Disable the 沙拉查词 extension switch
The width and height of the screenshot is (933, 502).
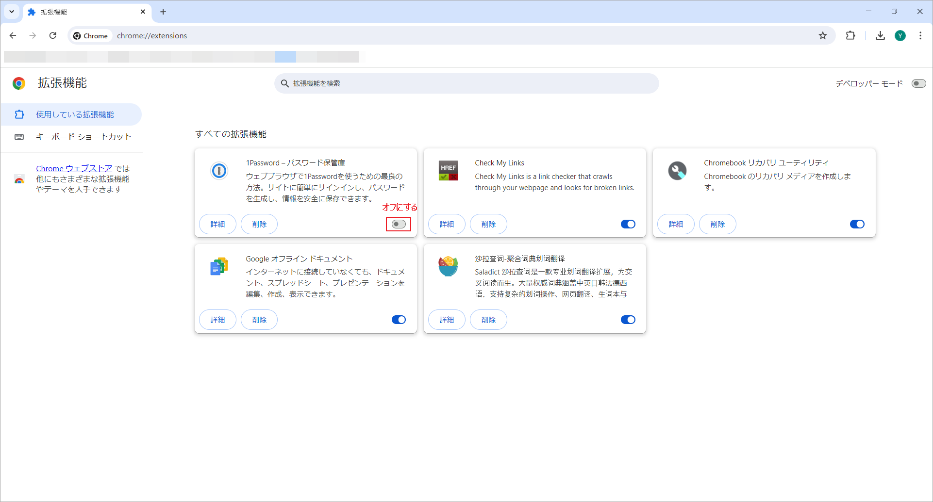coord(628,320)
